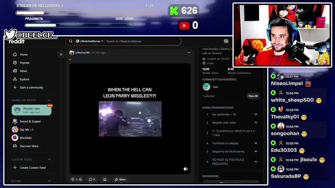
Task: Collapse the sidebar with the hamburger button
Action: [61, 54]
